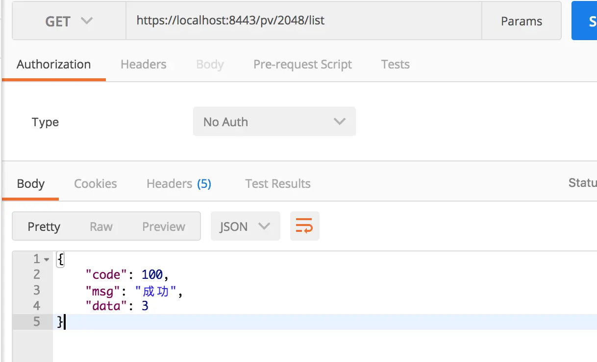Collapse the JSON object at line 1
This screenshot has width=597, height=362.
[47, 259]
